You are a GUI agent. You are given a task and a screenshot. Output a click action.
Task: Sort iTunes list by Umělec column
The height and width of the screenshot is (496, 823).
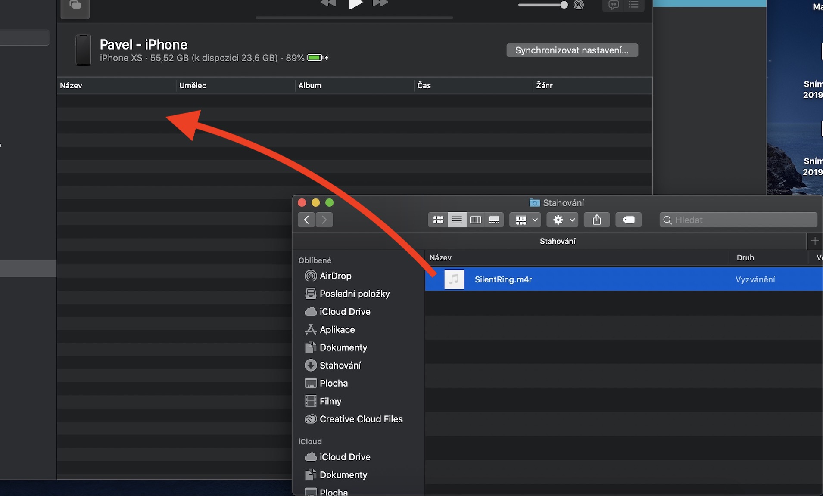click(235, 85)
